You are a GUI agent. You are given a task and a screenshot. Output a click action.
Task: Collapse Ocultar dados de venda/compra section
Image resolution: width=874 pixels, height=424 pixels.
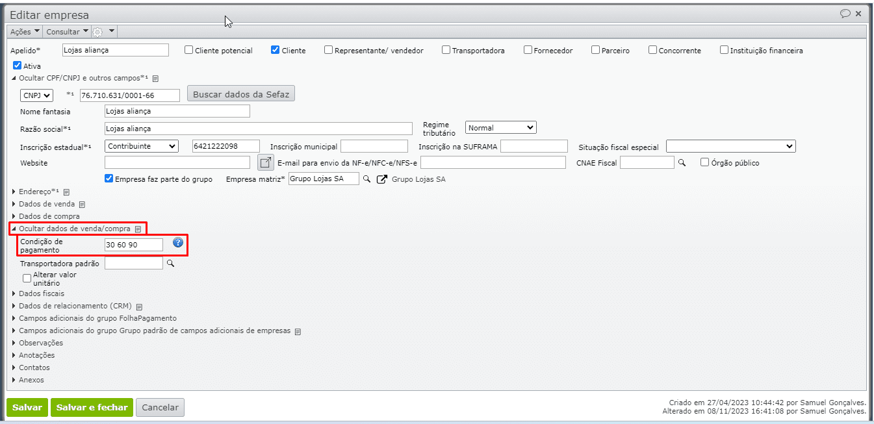tap(71, 229)
